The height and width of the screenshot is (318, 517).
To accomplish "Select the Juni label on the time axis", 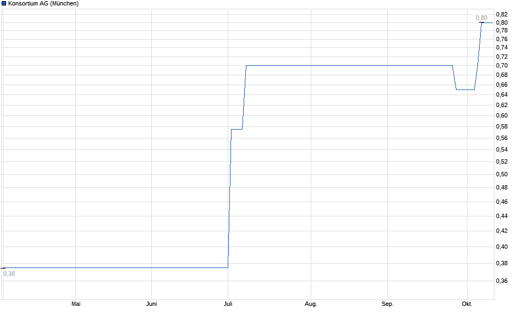I will point(152,304).
